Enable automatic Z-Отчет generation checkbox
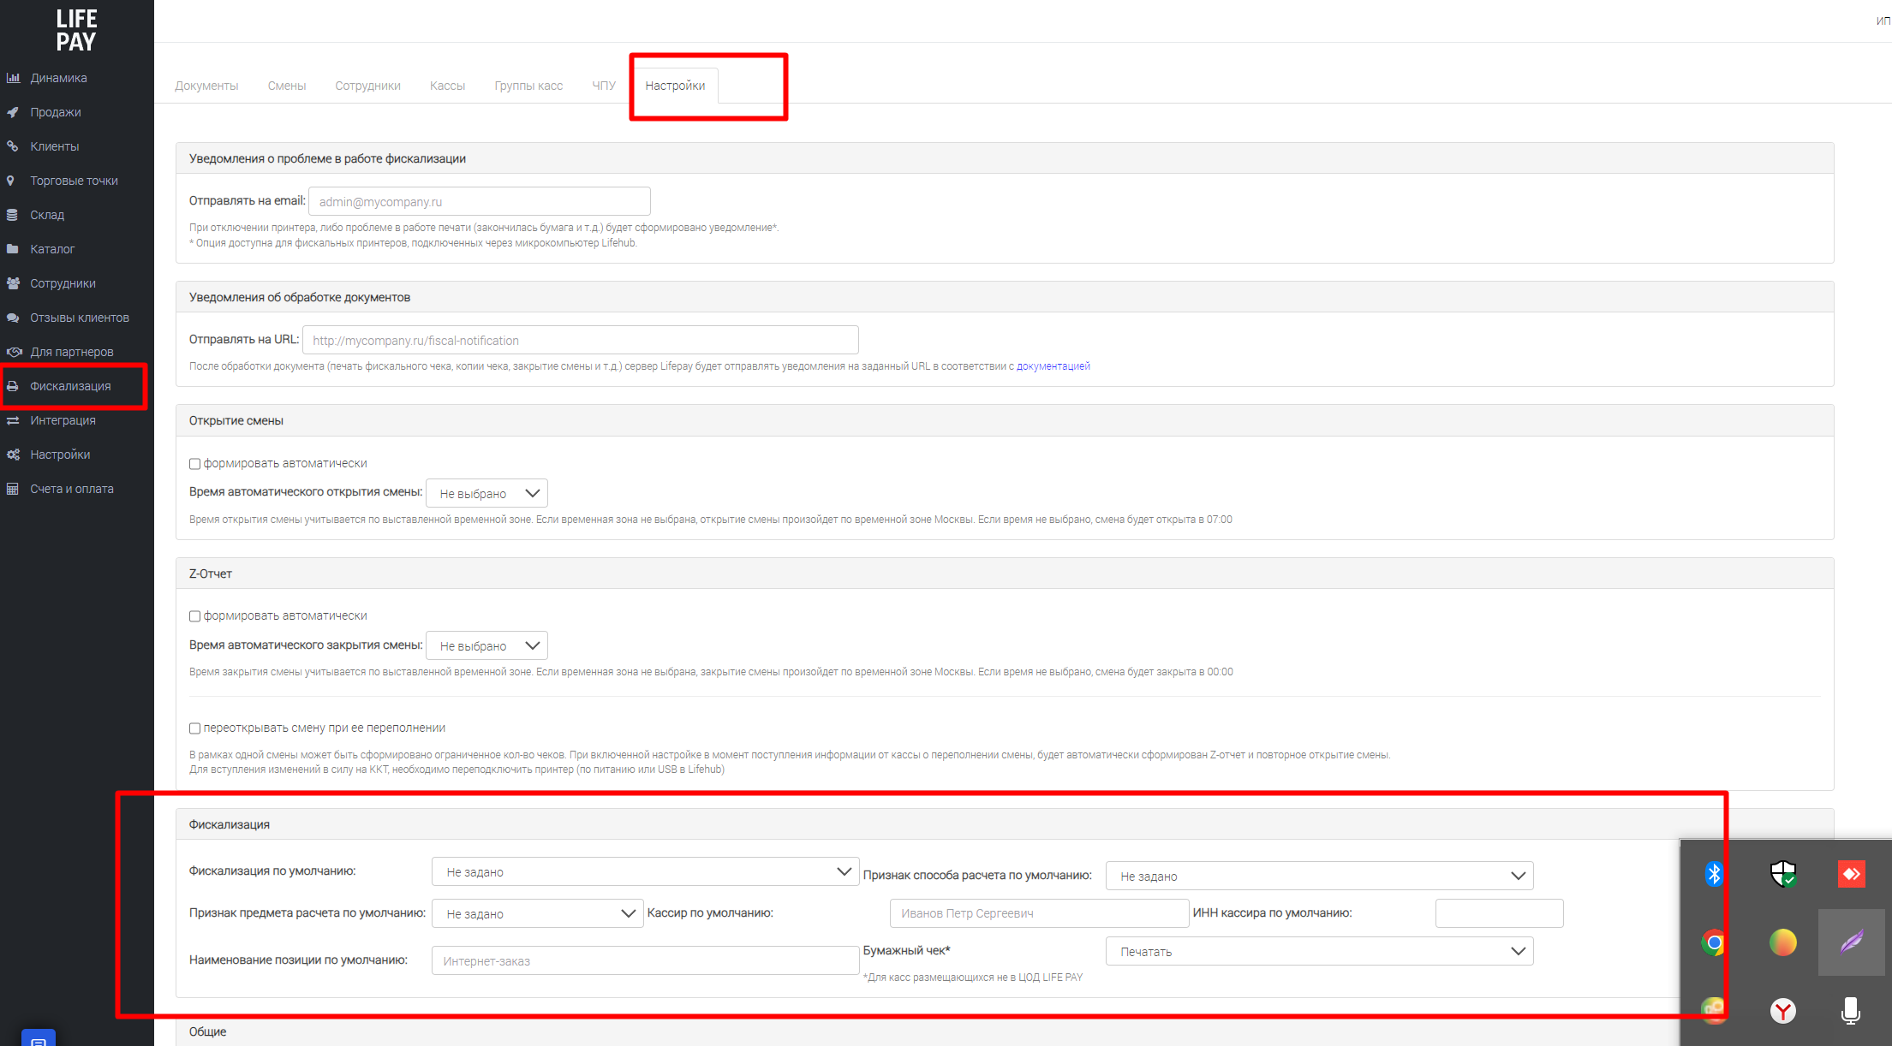This screenshot has width=1892, height=1046. point(194,616)
